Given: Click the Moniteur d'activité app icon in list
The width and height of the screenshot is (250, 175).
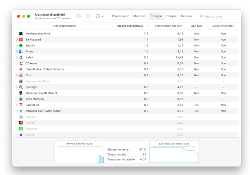Looking at the screenshot, I should point(21,34).
